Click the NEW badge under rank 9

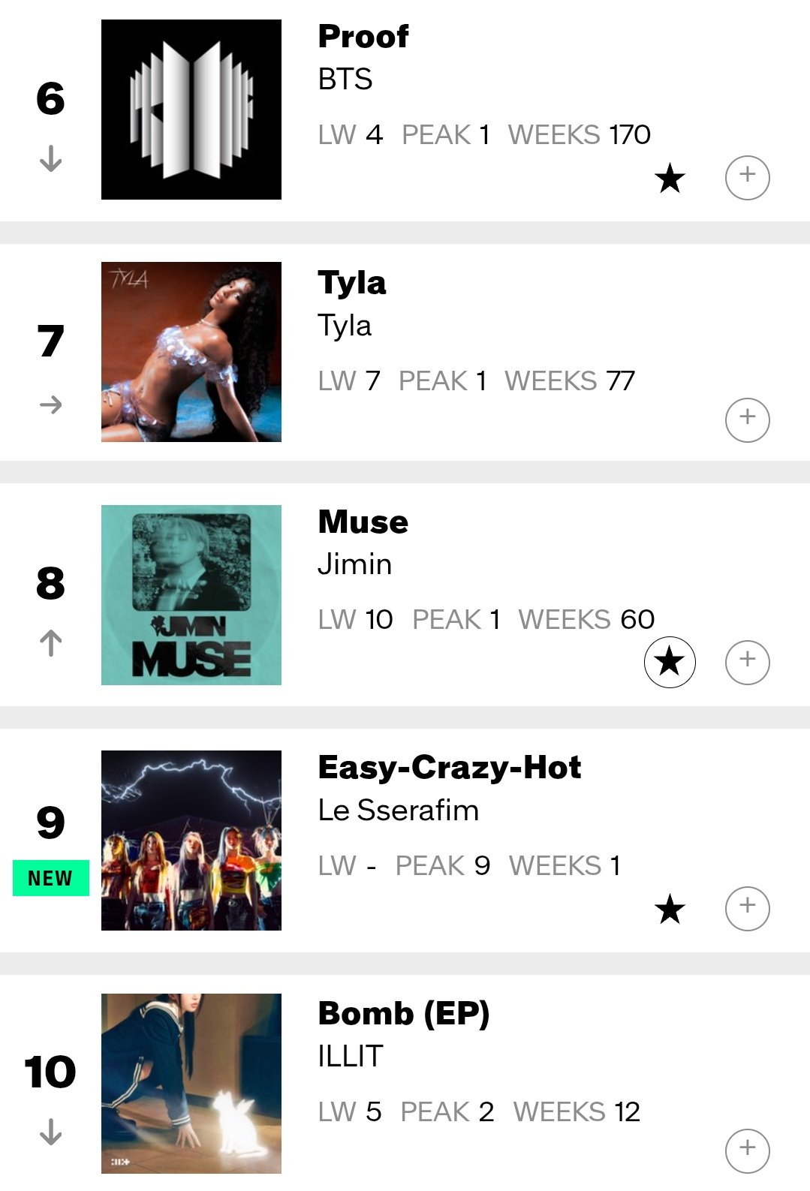point(50,878)
